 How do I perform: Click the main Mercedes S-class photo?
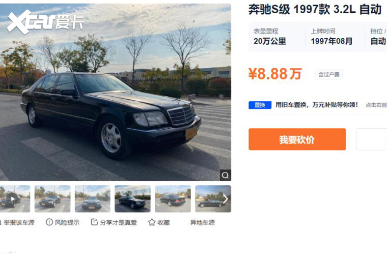[x=115, y=92]
